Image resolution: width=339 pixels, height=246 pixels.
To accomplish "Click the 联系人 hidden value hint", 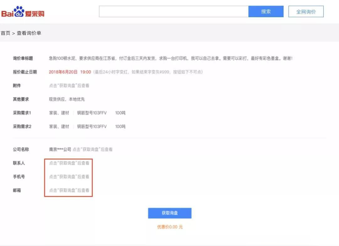I will [69, 163].
